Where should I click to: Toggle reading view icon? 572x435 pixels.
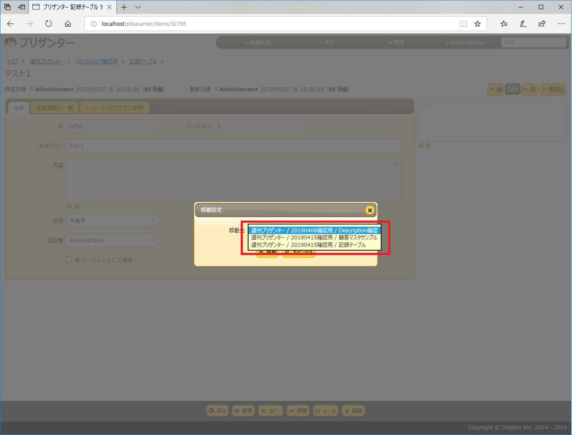(x=463, y=24)
